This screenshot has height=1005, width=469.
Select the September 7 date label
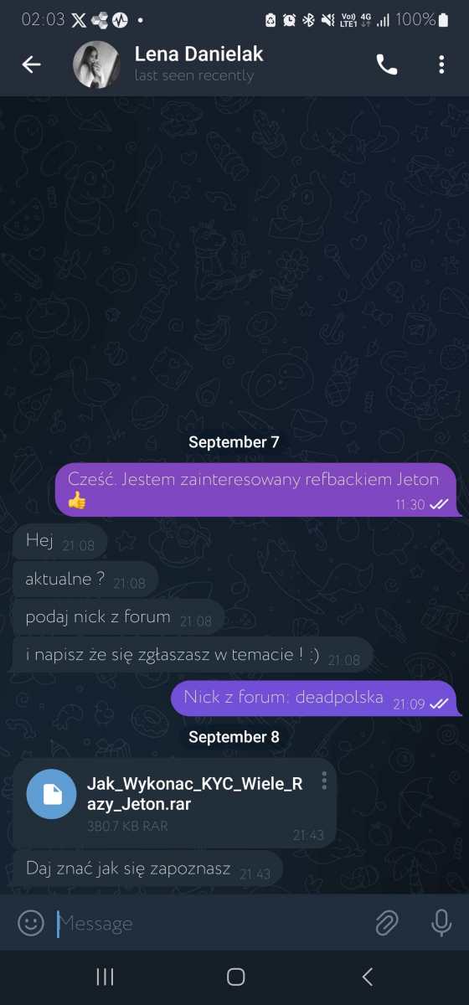point(234,442)
